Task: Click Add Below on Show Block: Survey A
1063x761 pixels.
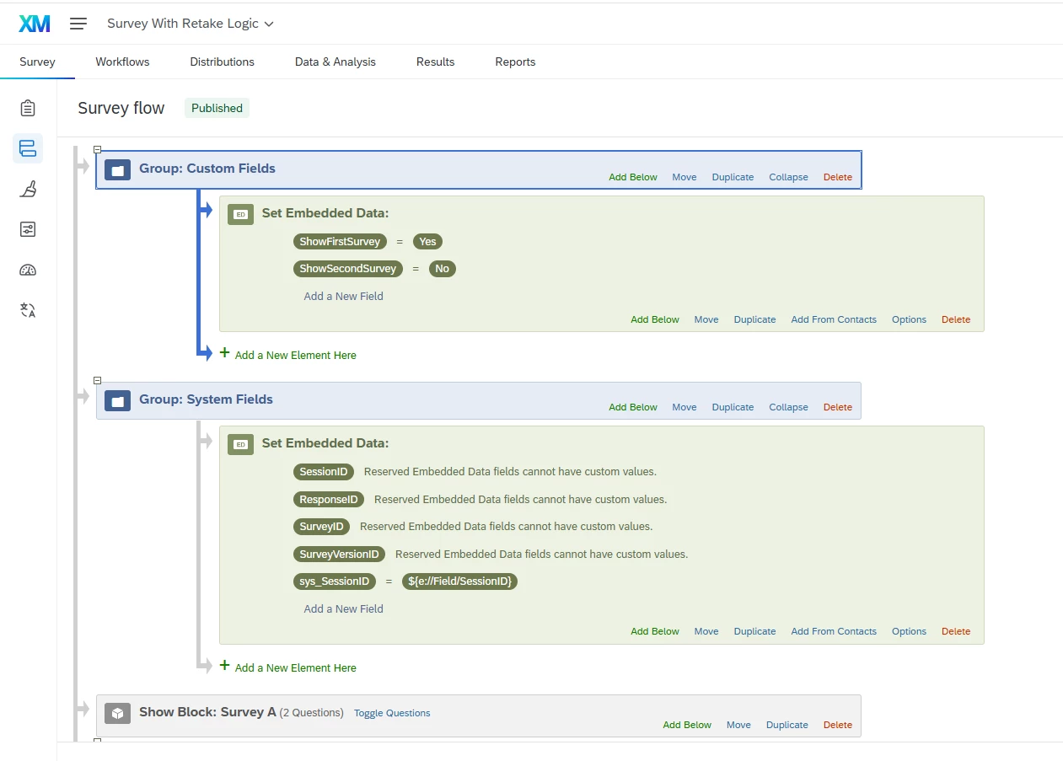Action: pos(687,725)
